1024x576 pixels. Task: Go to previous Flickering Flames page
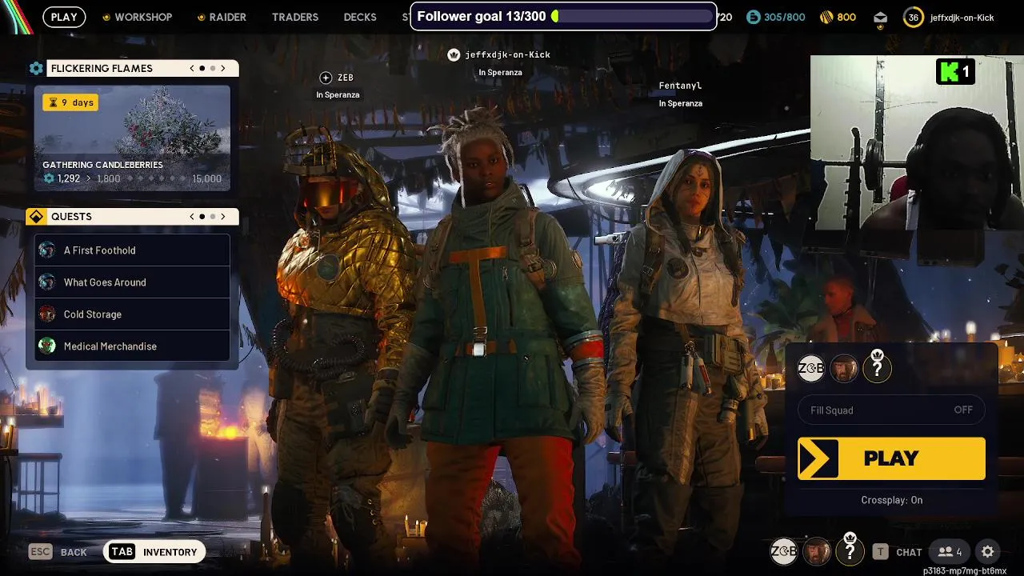[192, 69]
